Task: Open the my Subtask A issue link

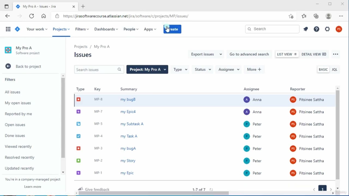Action: click(132, 124)
